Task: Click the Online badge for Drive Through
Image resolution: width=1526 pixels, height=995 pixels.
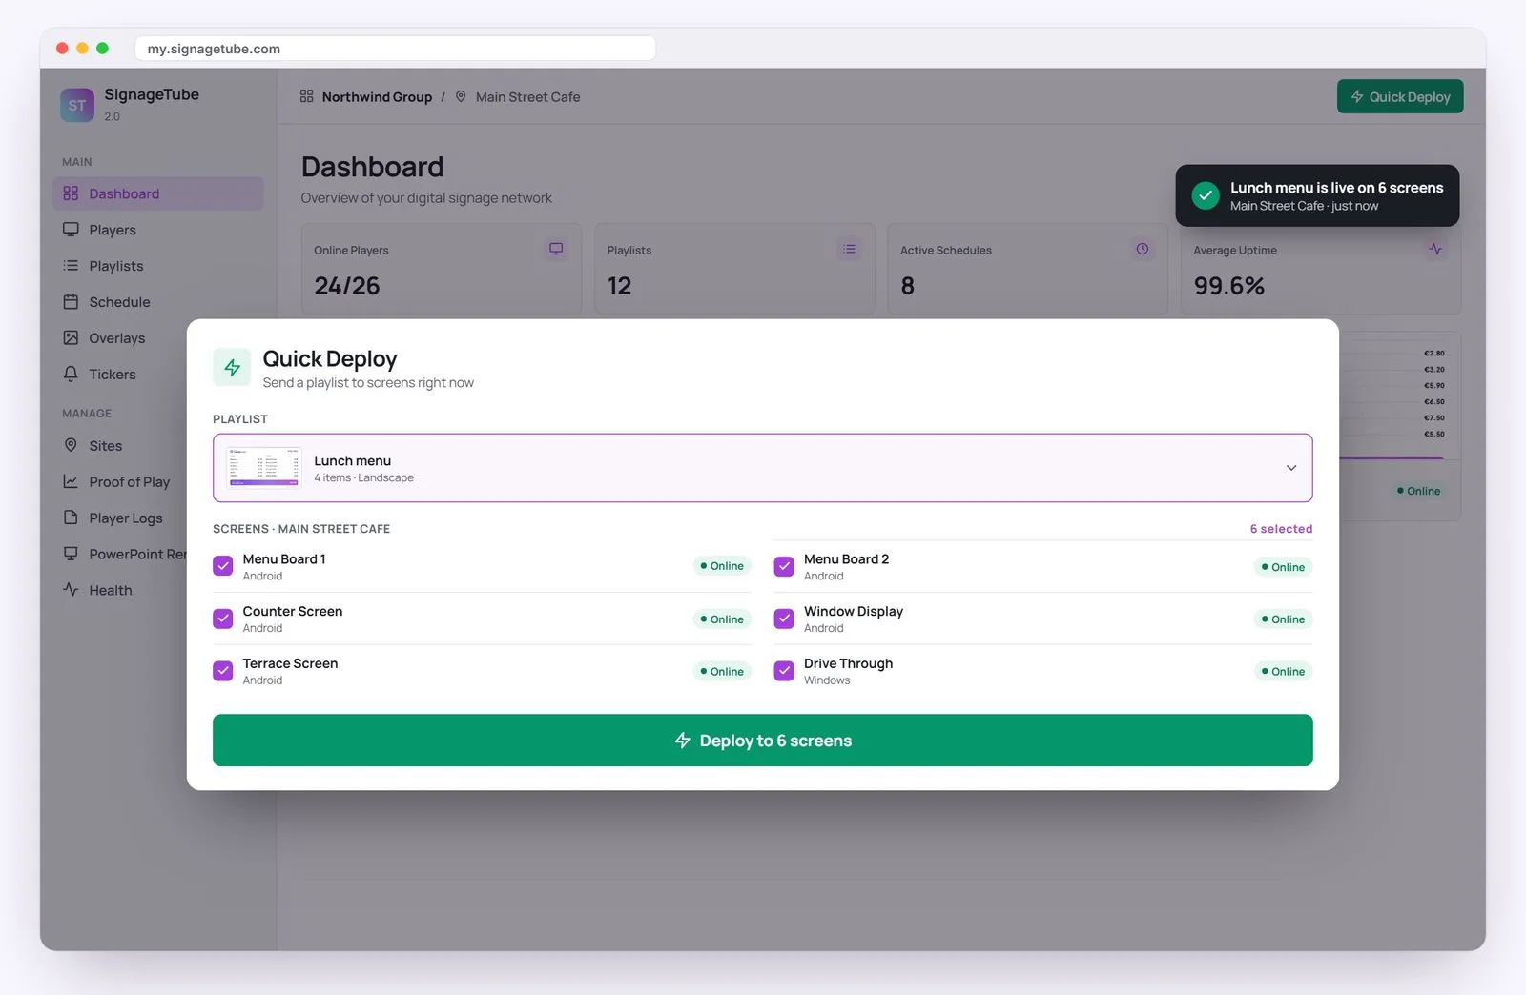Action: pos(1283,672)
